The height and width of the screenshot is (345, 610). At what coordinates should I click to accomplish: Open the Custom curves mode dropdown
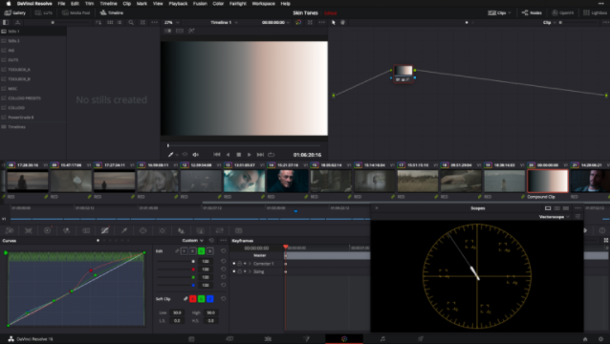tap(193, 241)
